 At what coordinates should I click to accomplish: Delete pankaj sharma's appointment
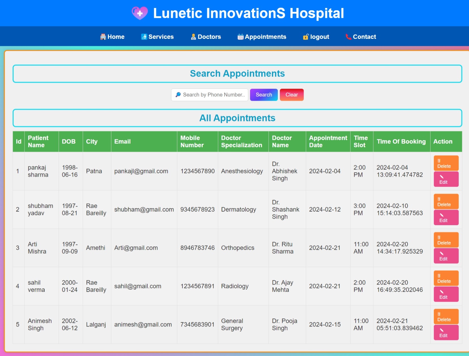pos(446,163)
